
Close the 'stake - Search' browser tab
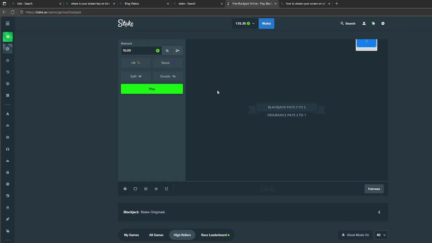[222, 4]
